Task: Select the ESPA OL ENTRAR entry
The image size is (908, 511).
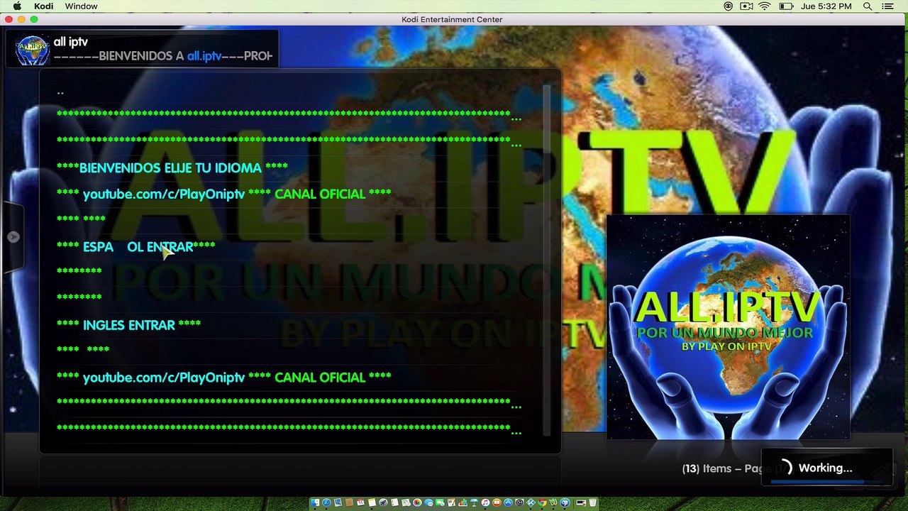Action: point(136,247)
